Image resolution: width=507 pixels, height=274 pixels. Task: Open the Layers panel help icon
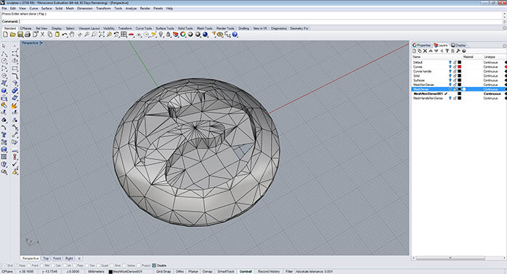[x=463, y=51]
